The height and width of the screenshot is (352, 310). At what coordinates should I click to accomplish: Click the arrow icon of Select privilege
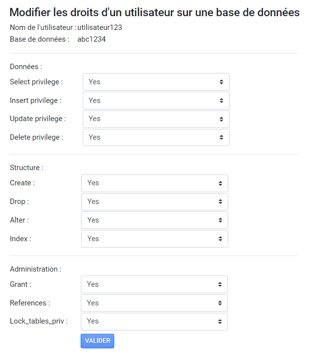click(221, 82)
